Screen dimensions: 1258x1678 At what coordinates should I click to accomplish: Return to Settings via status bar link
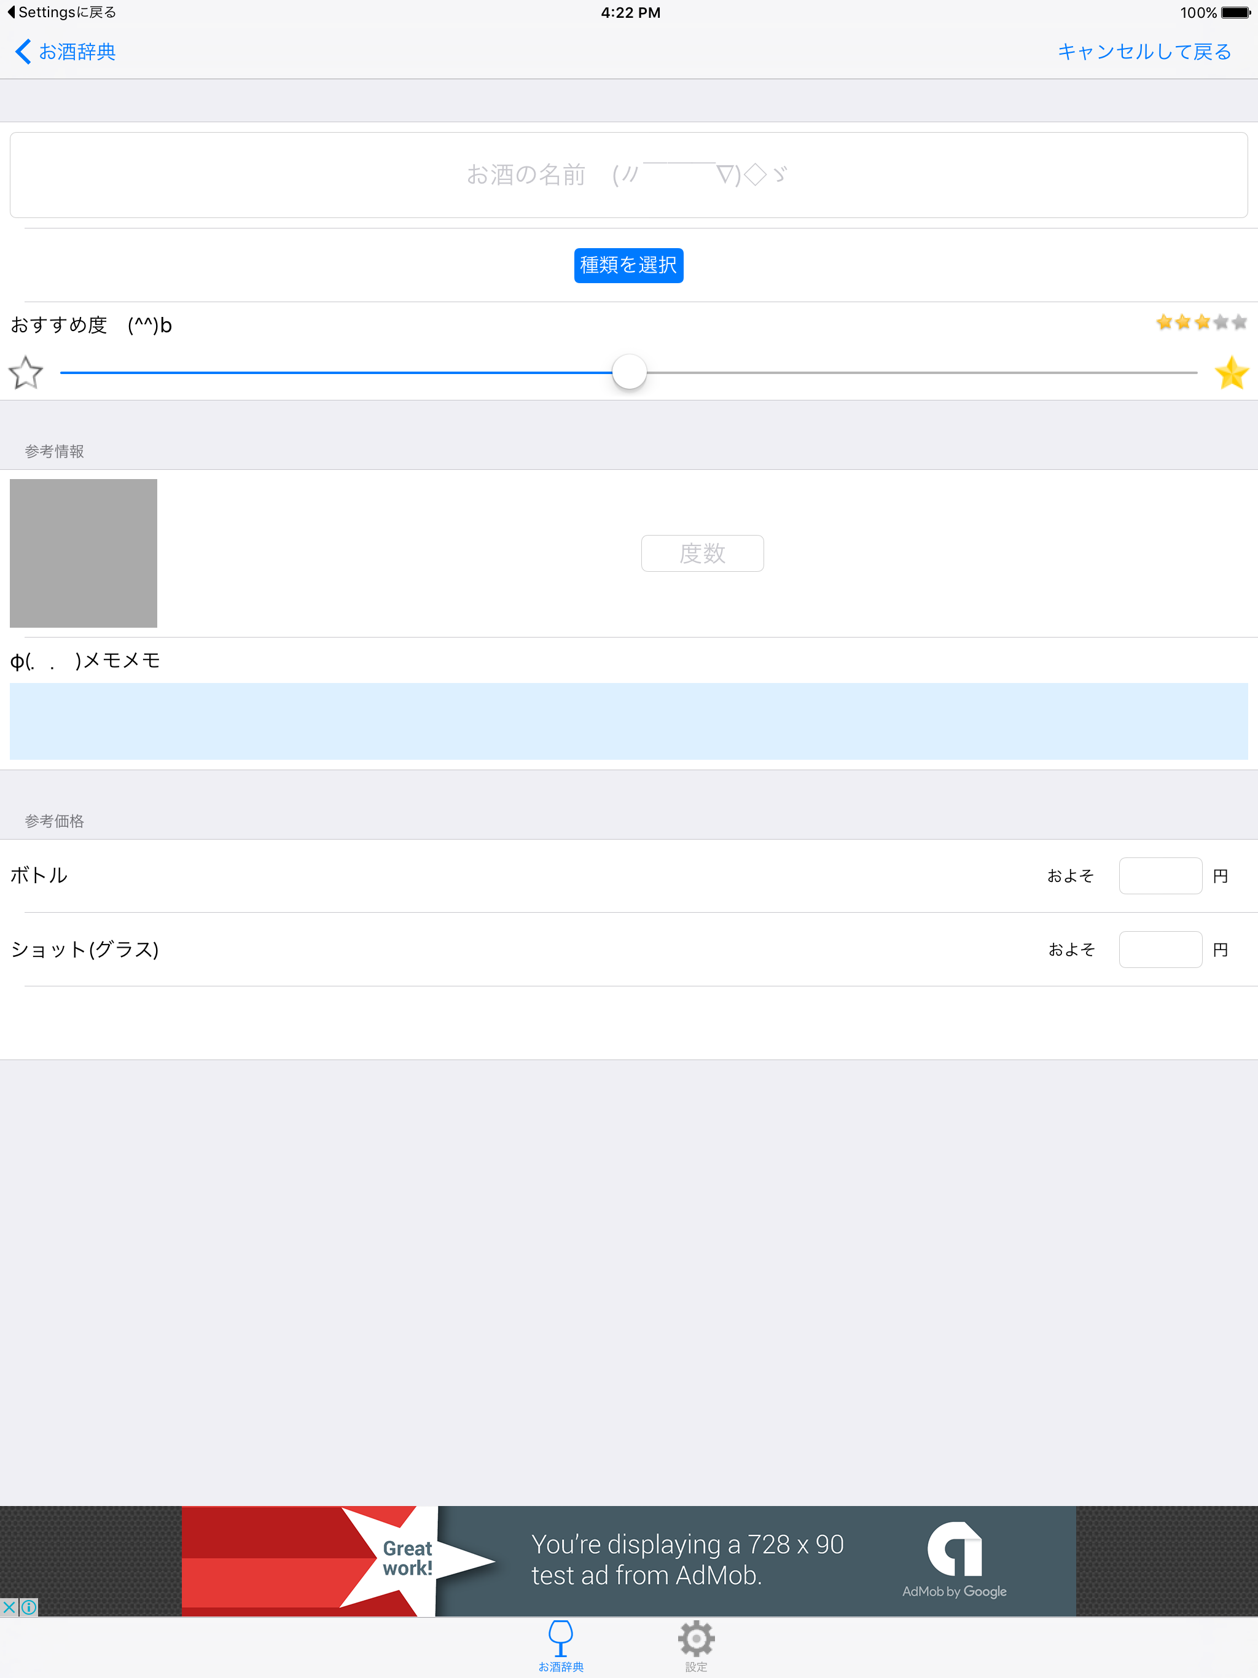pyautogui.click(x=61, y=12)
